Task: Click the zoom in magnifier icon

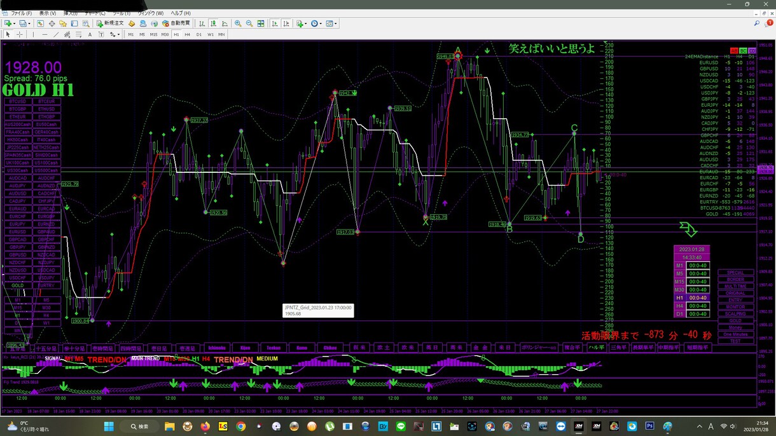Action: pyautogui.click(x=238, y=24)
